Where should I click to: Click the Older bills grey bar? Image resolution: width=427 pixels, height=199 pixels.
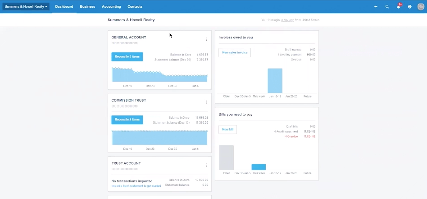coord(226,157)
